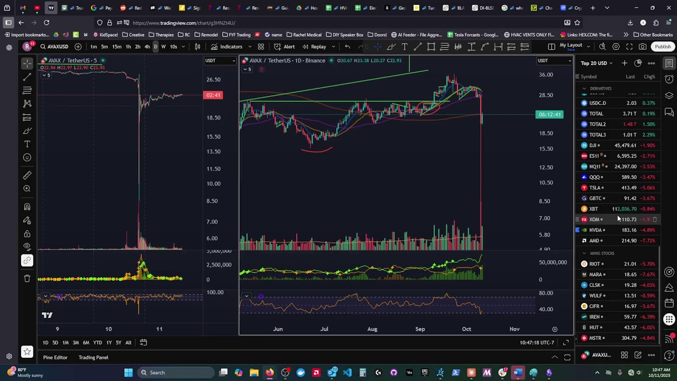Toggle hide all drawings eye icon
Viewport: 677px width, 381px height.
click(x=27, y=247)
